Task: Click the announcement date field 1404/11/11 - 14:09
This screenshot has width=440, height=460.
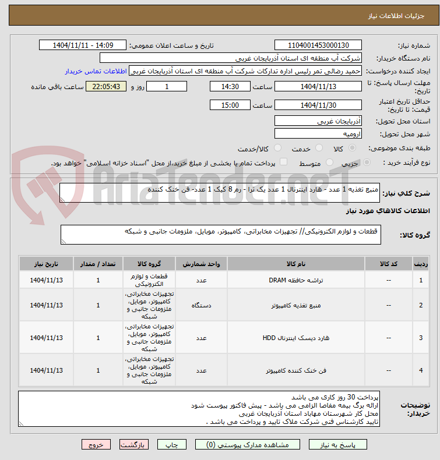Action: [83, 45]
